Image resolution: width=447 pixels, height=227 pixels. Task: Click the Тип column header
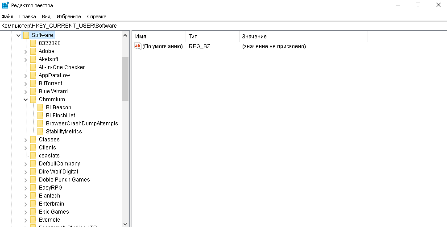(x=213, y=37)
